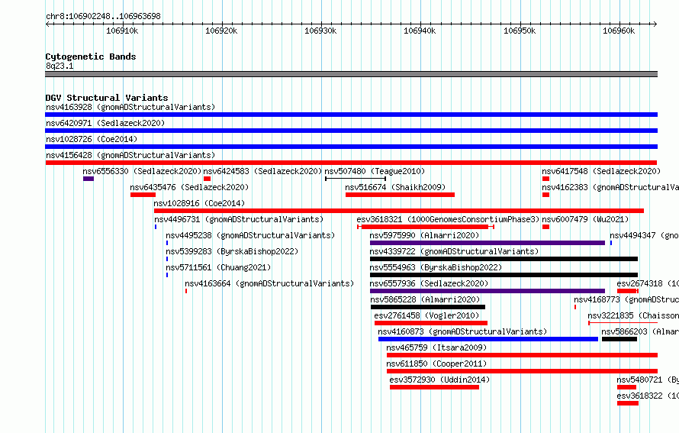Select the nsv611850 Cooper2011 label
Screen dimensions: 679x433
tap(436, 364)
